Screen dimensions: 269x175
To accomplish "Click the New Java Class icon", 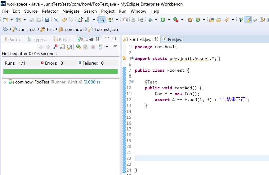I will click(x=198, y=20).
